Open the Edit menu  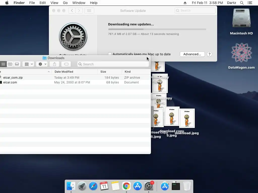(43, 3)
